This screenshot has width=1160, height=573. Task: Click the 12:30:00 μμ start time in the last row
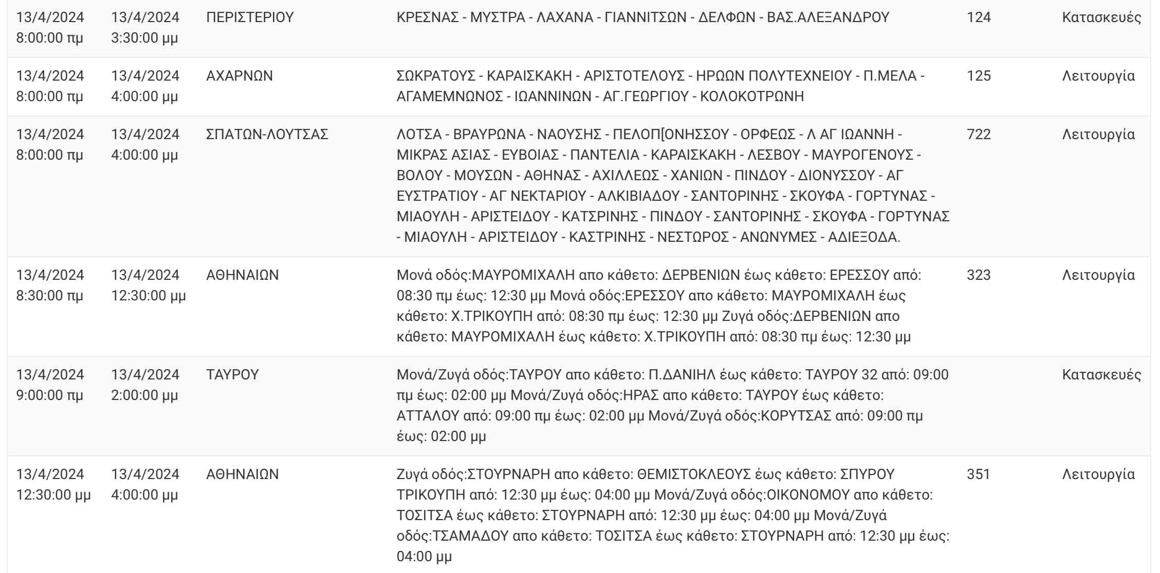(53, 495)
